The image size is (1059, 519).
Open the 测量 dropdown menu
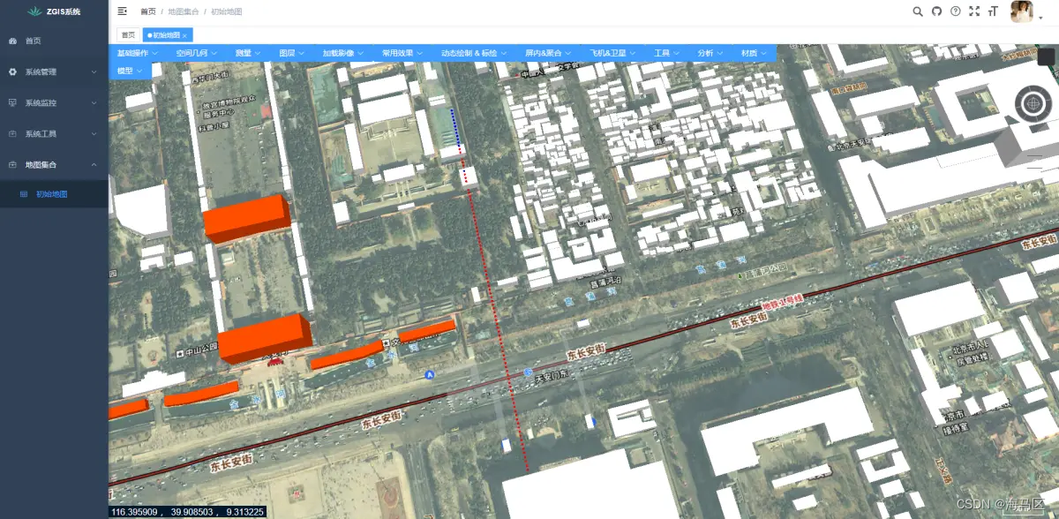pos(248,53)
